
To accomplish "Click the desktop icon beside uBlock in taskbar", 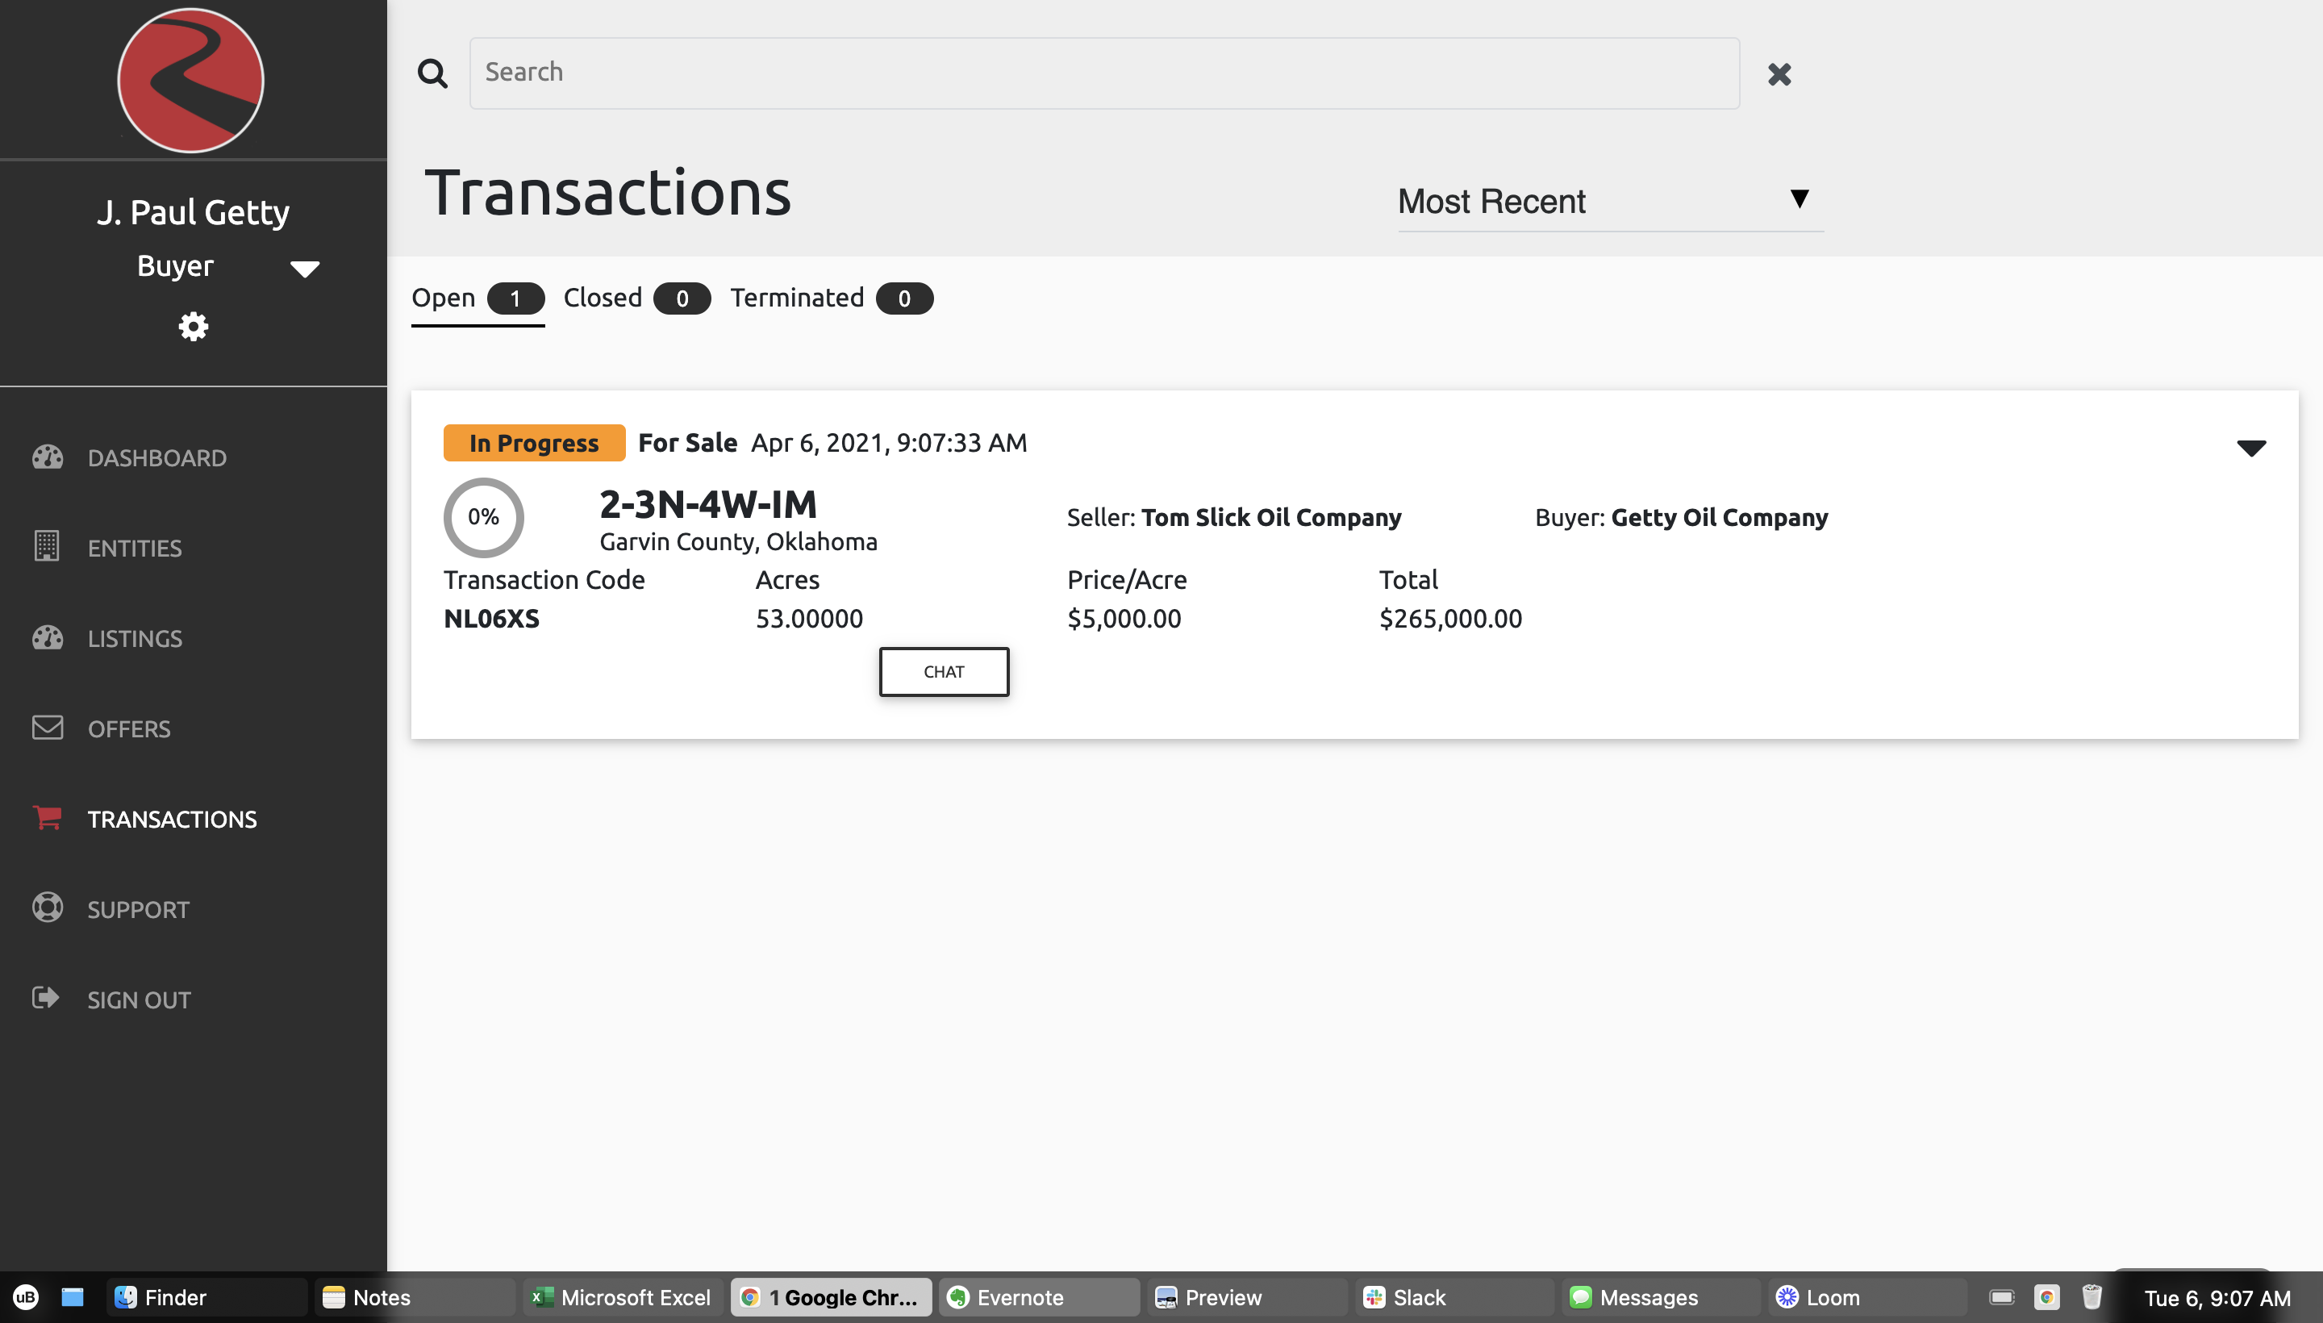I will 73,1296.
